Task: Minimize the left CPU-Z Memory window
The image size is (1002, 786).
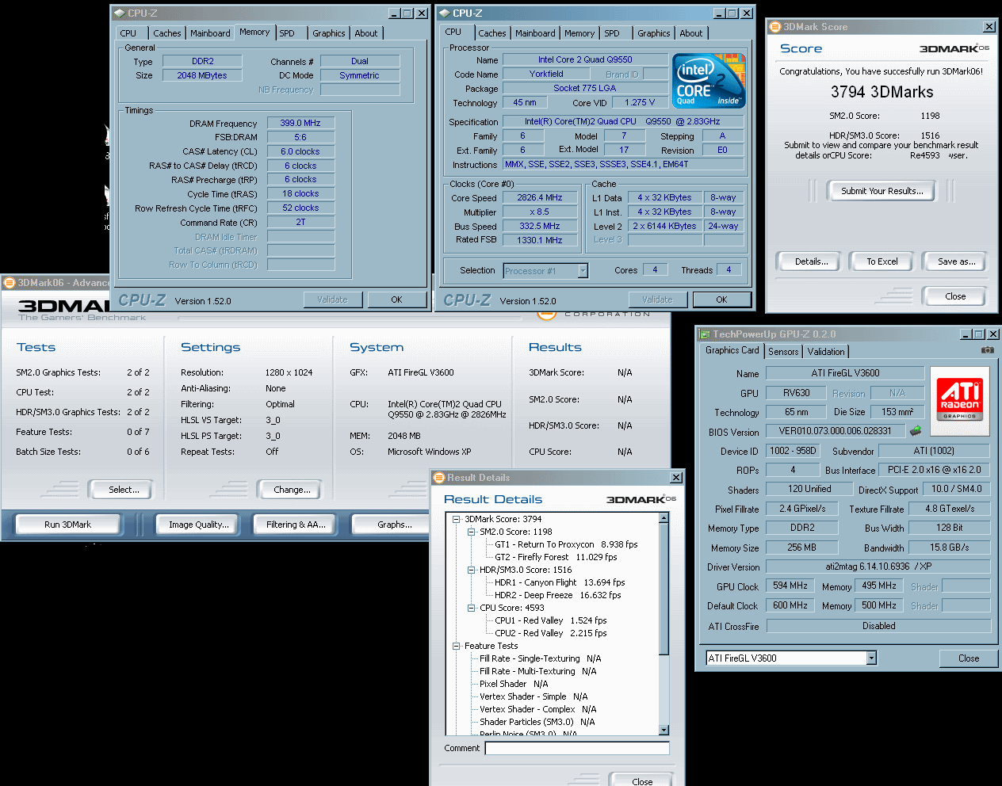Action: 395,13
